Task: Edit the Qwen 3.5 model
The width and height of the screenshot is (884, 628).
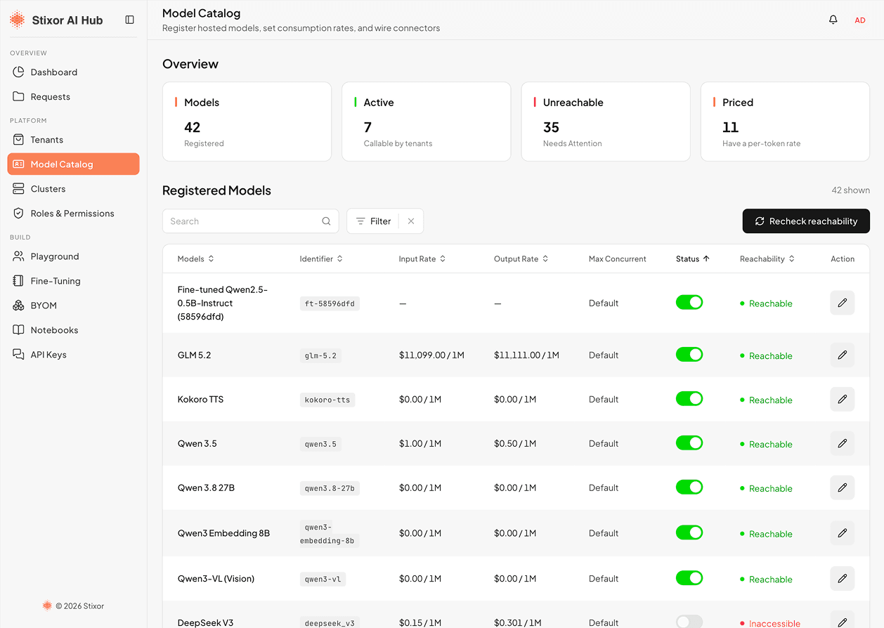Action: coord(842,443)
